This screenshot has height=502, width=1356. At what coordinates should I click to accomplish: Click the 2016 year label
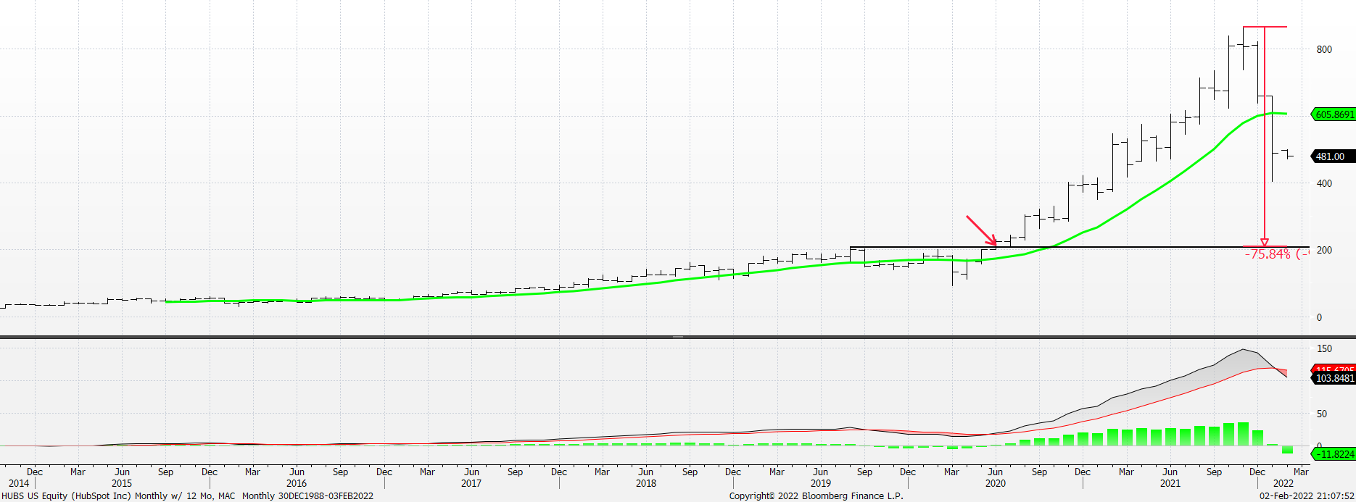297,483
